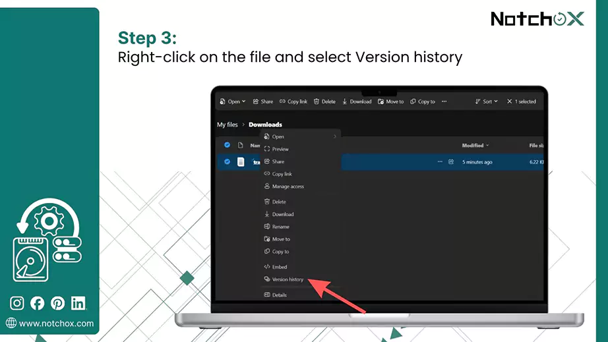The width and height of the screenshot is (608, 342).
Task: Toggle the select-all checkbox in header
Action: (x=228, y=145)
